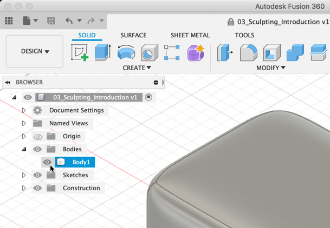Hide the Bodies folder
This screenshot has width=330, height=228.
[37, 149]
